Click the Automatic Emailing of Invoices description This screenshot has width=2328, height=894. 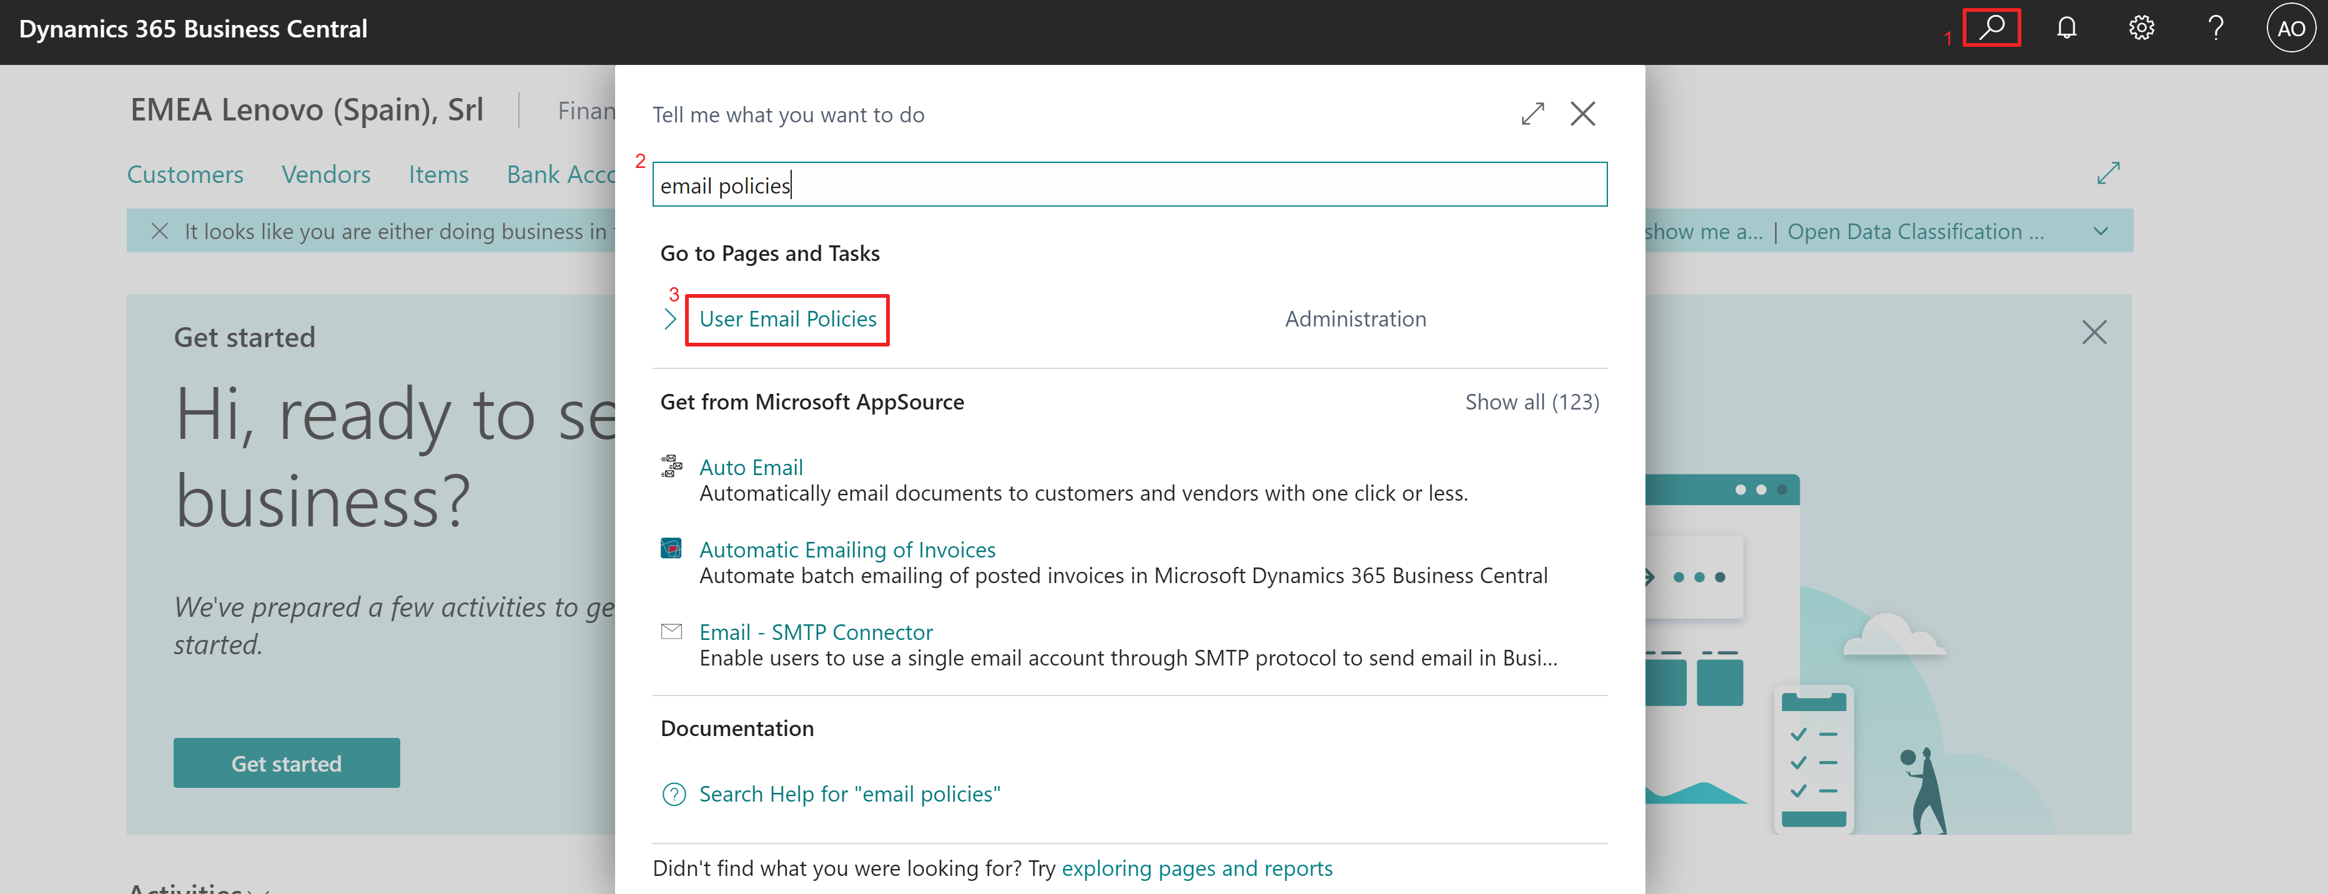click(x=1123, y=576)
